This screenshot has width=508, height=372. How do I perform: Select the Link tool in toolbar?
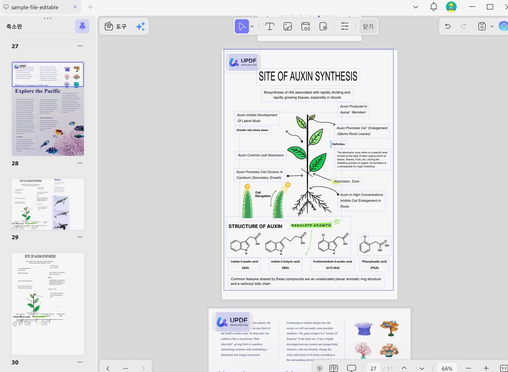coord(305,27)
